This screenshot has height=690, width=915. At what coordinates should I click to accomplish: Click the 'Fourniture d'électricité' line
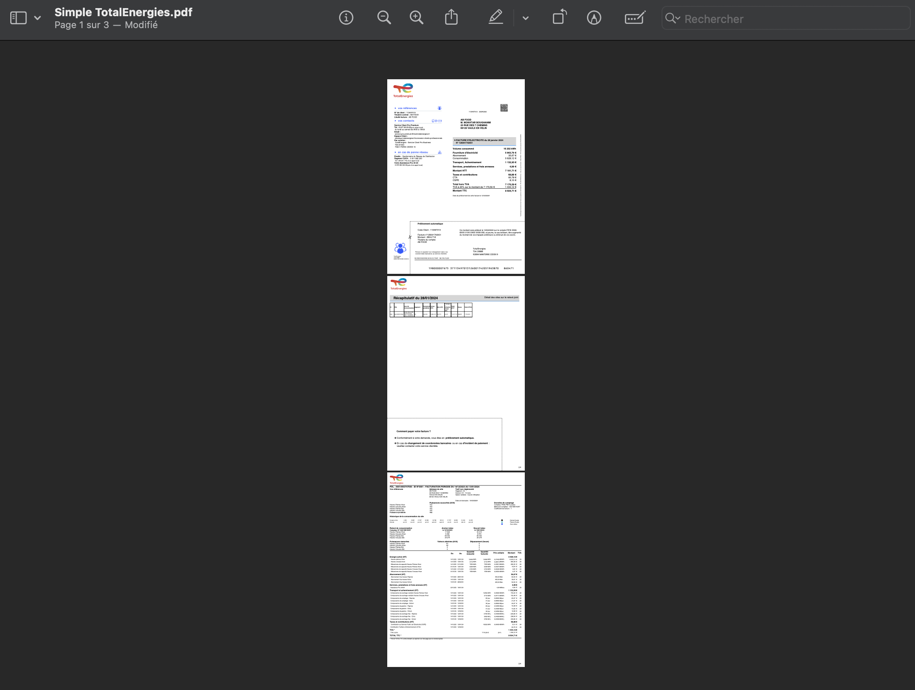pyautogui.click(x=484, y=152)
